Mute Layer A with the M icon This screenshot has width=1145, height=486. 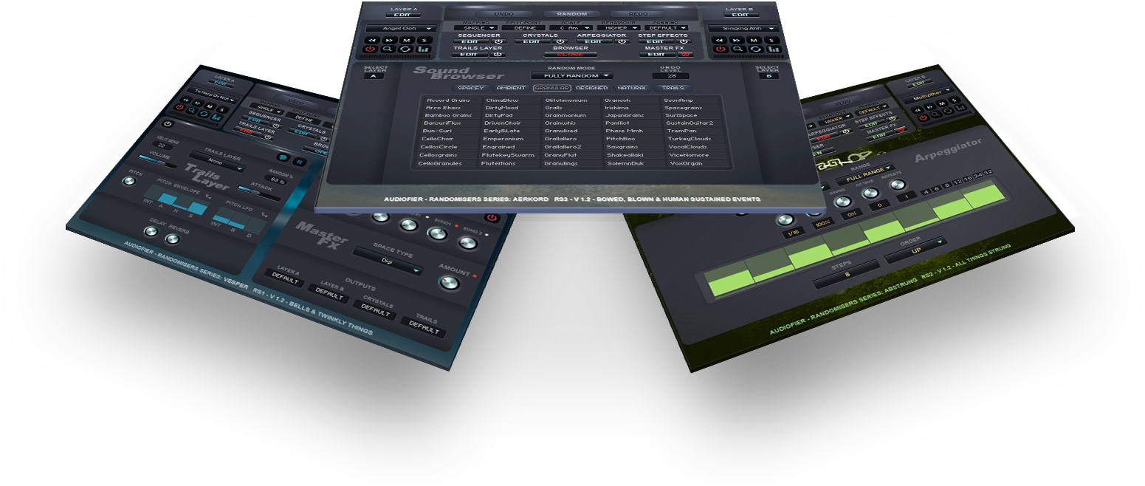click(x=406, y=41)
